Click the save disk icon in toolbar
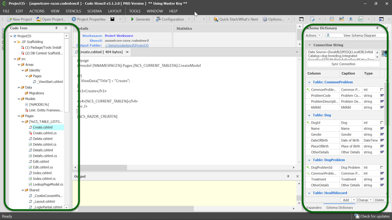The height and width of the screenshot is (220, 392). tap(112, 19)
